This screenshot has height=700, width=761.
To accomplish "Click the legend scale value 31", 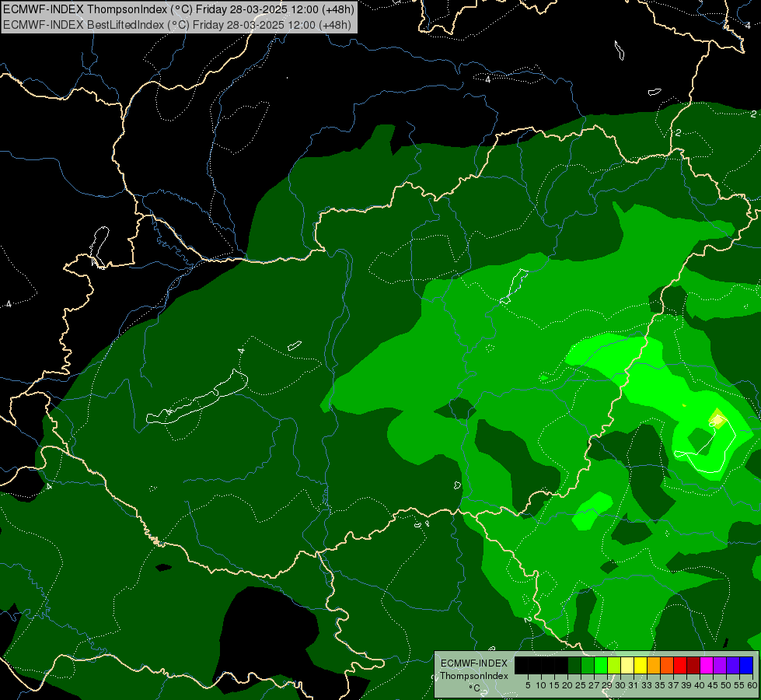I will click(634, 685).
